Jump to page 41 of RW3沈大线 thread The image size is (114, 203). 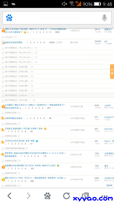pos(31,144)
